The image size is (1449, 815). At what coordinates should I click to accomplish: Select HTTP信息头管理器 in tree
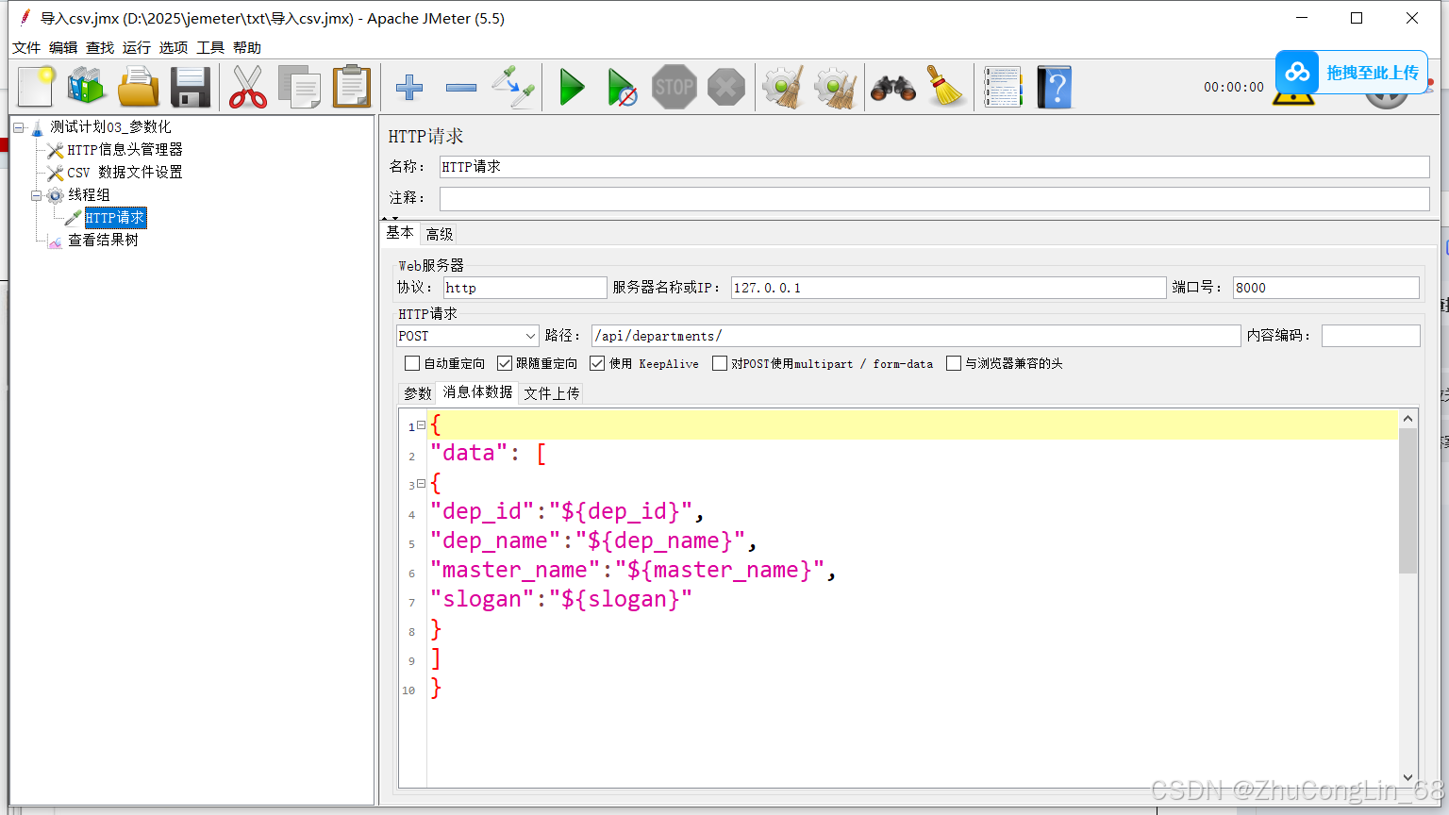125,150
